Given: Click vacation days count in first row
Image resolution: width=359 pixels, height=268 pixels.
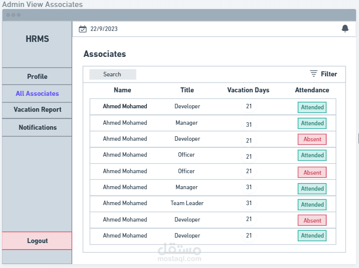Looking at the screenshot, I should coord(249,107).
